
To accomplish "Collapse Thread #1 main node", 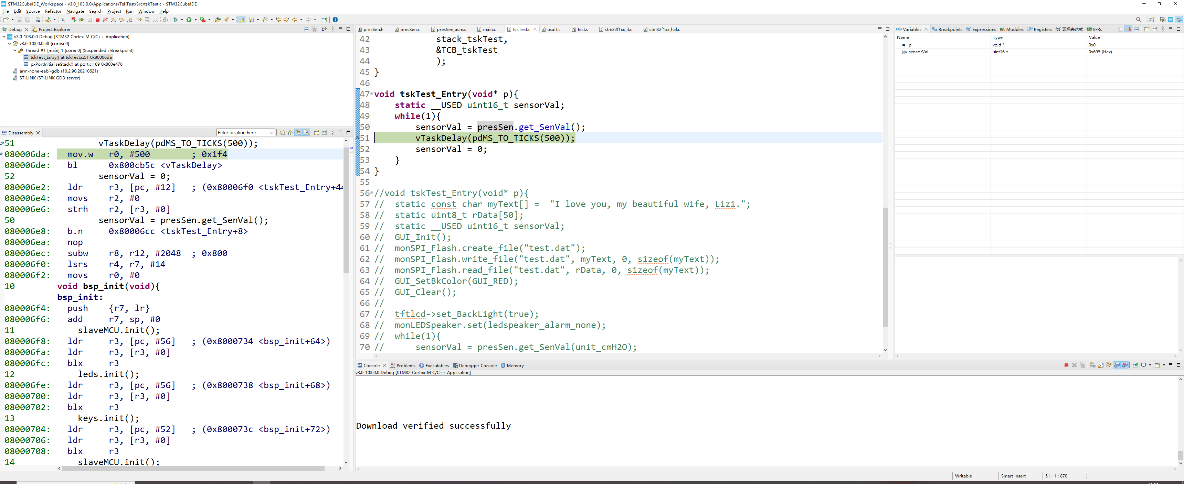I will (x=15, y=51).
